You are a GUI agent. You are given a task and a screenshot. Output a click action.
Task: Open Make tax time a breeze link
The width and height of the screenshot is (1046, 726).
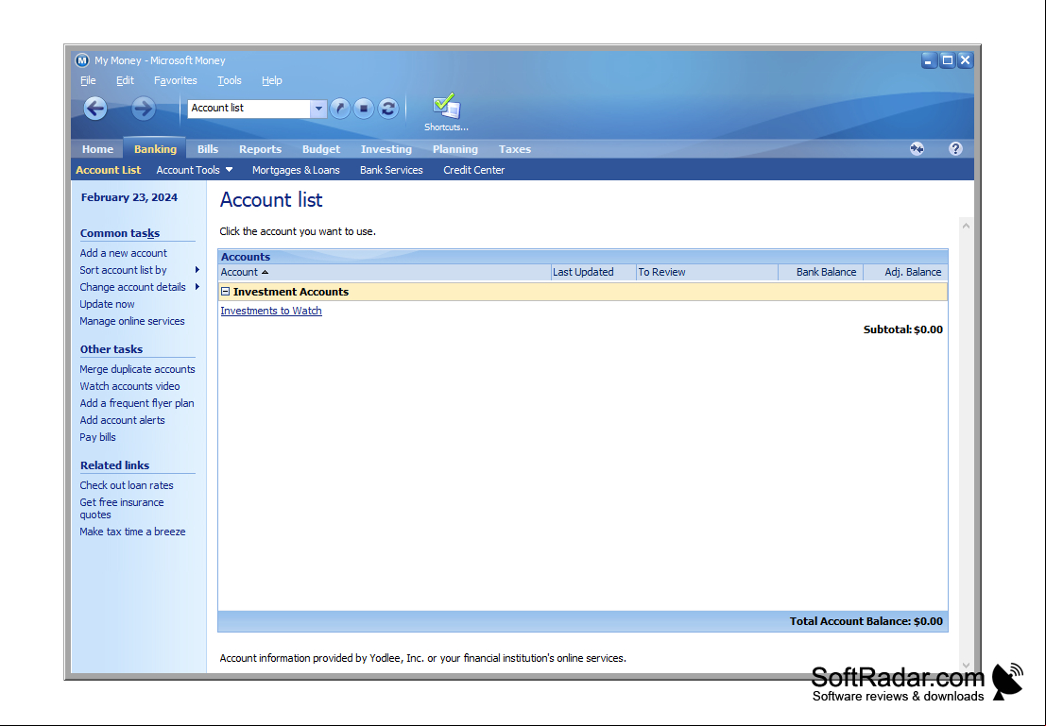[x=132, y=532]
